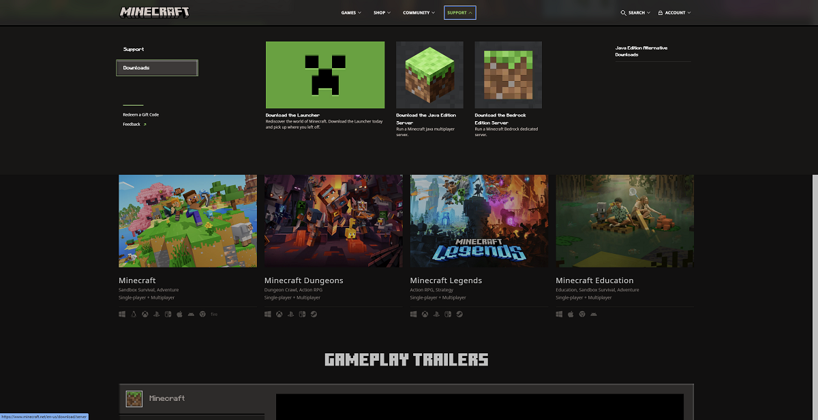The height and width of the screenshot is (420, 818).
Task: Collapse the SUPPORT menu
Action: pyautogui.click(x=459, y=12)
